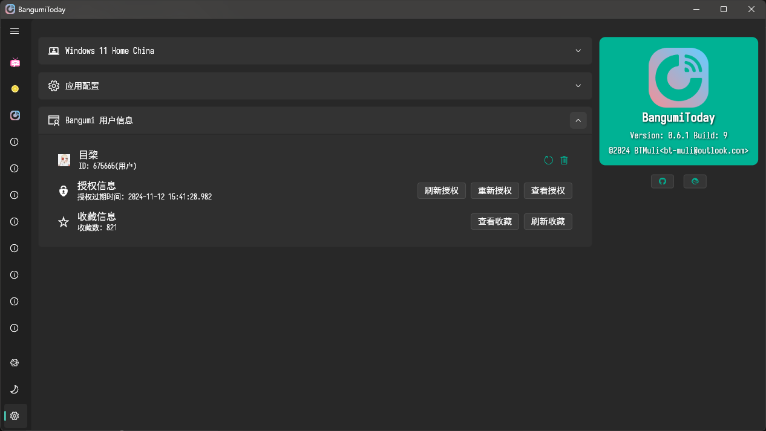Select the yellow circle sidebar item
Image resolution: width=766 pixels, height=431 pixels.
pyautogui.click(x=15, y=89)
